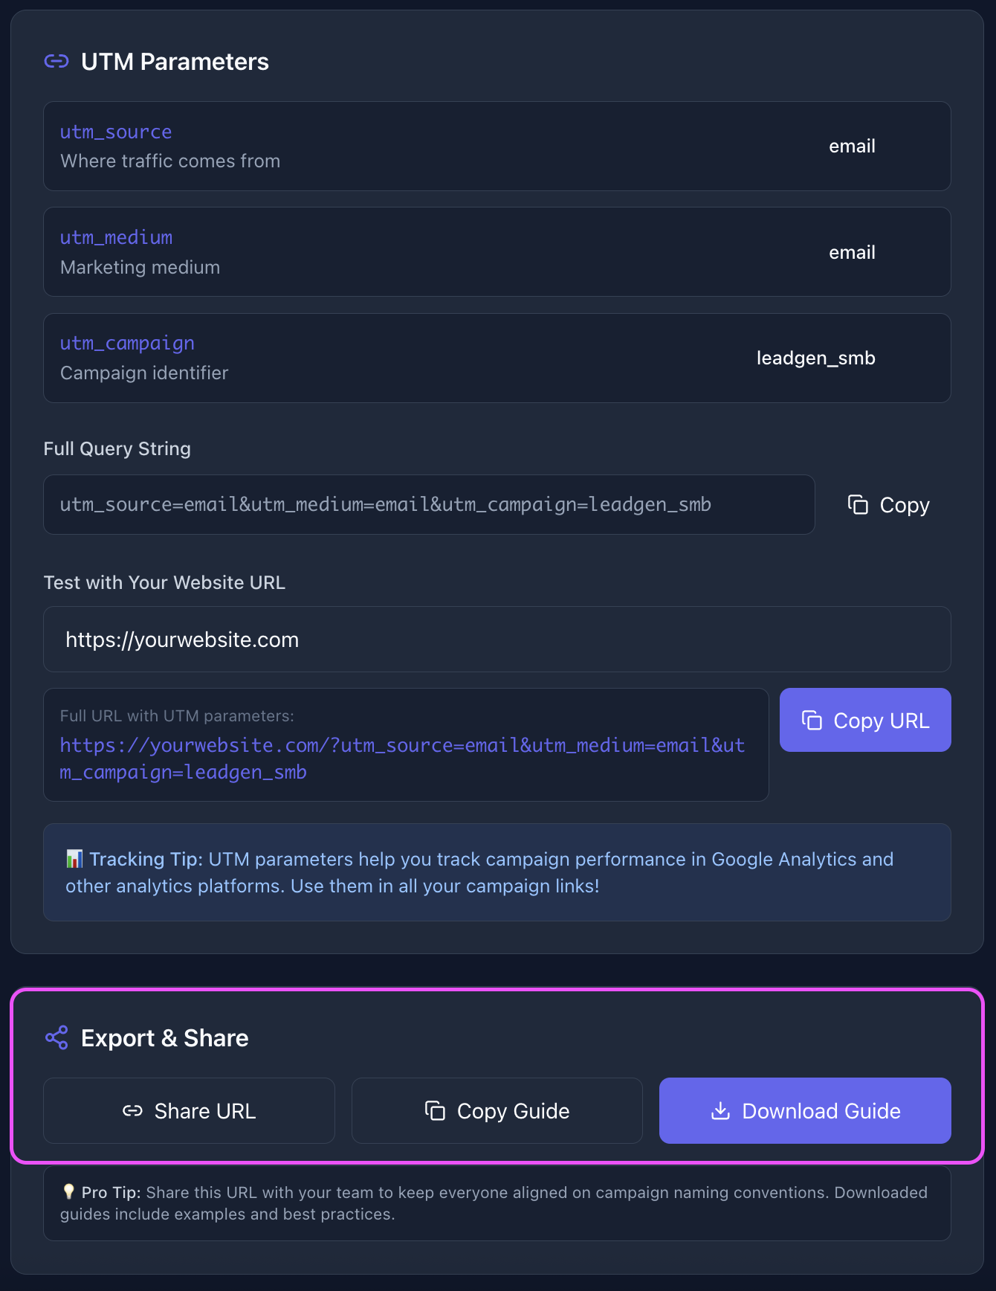The image size is (996, 1291).
Task: Click the utm_source value "email"
Action: 852,147
